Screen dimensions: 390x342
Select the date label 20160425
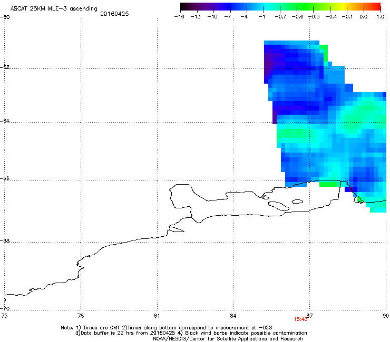click(114, 14)
